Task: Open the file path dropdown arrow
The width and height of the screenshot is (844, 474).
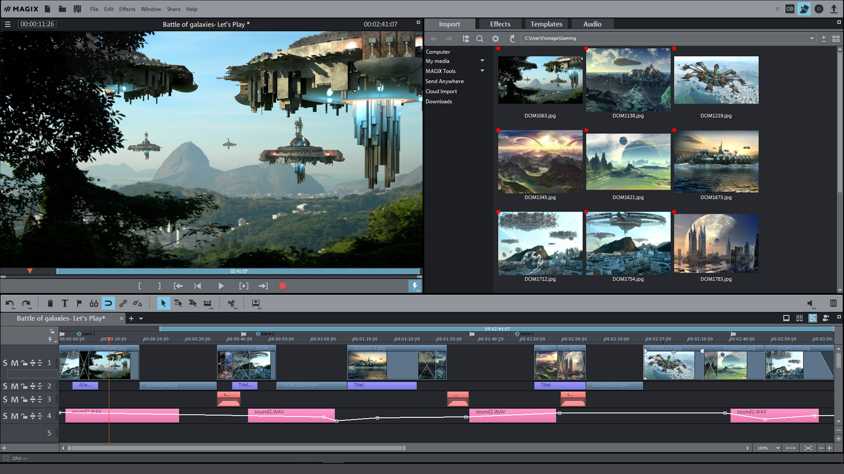Action: point(811,38)
